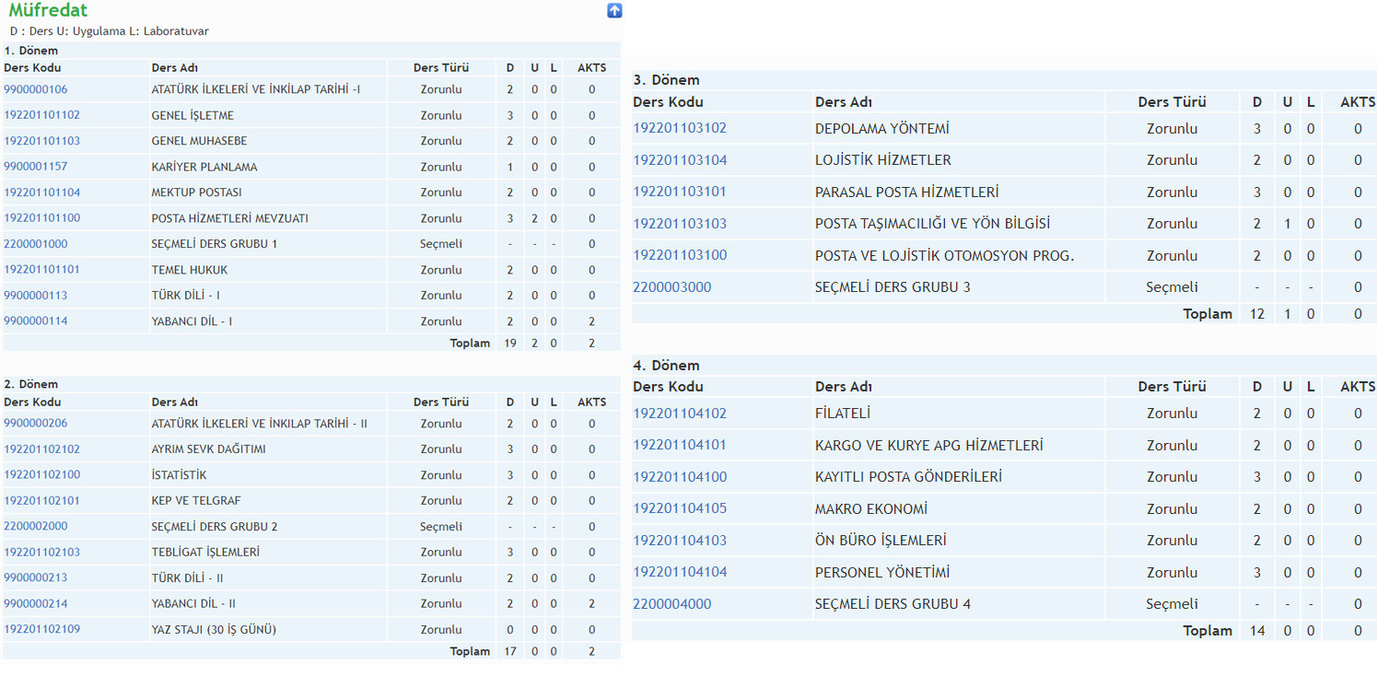Viewport: 1377px width, 688px height.
Task: Select KARGO VE KURYE APG HİZMETLERİ text
Action: click(x=929, y=446)
